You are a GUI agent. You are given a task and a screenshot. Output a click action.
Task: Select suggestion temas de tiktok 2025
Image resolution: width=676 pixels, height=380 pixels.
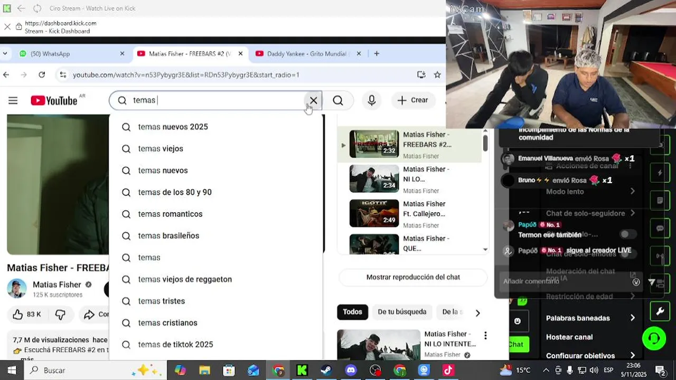215,345
